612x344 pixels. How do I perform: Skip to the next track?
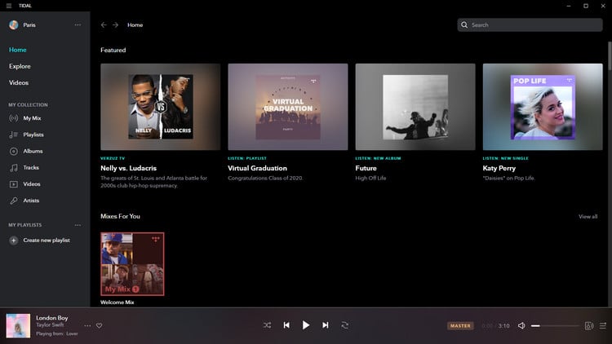[325, 325]
